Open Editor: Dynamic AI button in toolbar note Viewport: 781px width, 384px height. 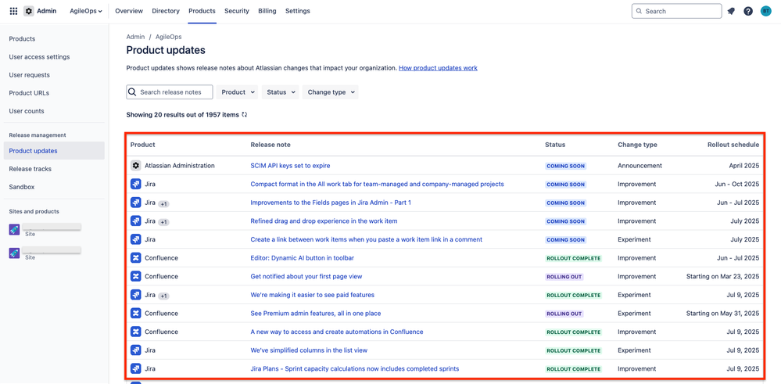point(303,258)
